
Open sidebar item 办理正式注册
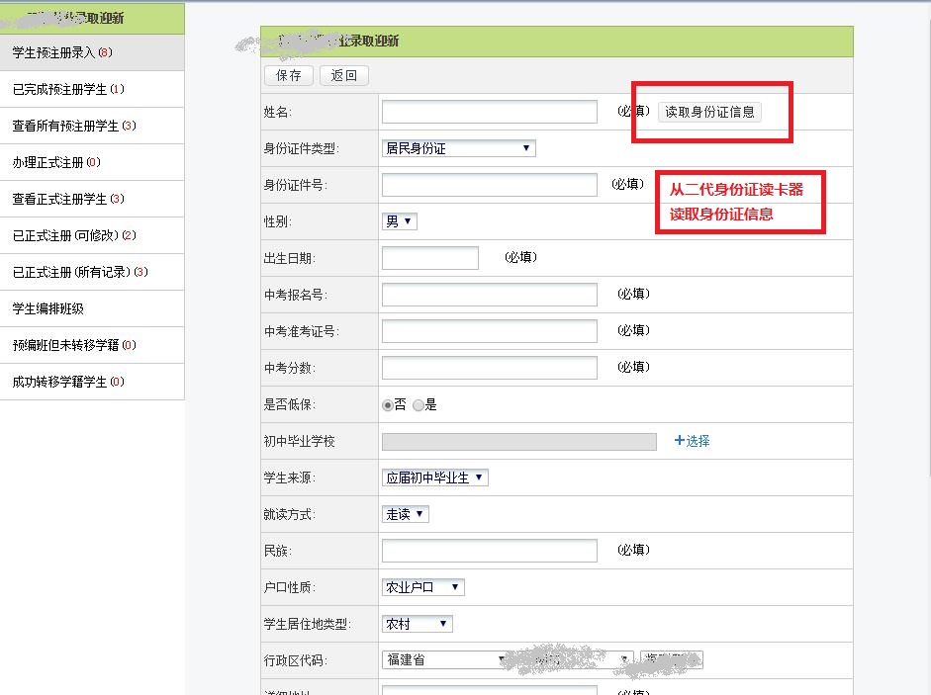[92, 162]
